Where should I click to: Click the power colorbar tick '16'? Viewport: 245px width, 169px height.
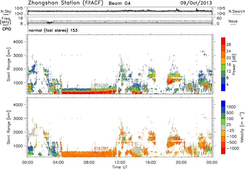[228, 65]
